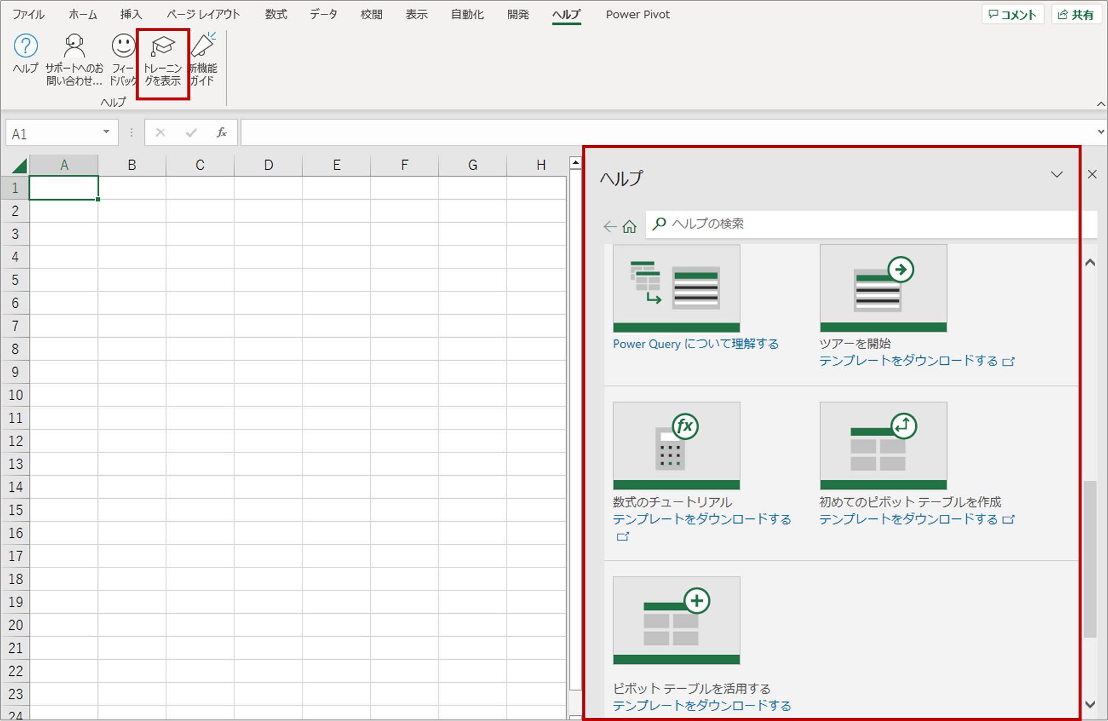Image resolution: width=1108 pixels, height=721 pixels.
Task: Switch to Data (データ) tab
Action: [324, 14]
